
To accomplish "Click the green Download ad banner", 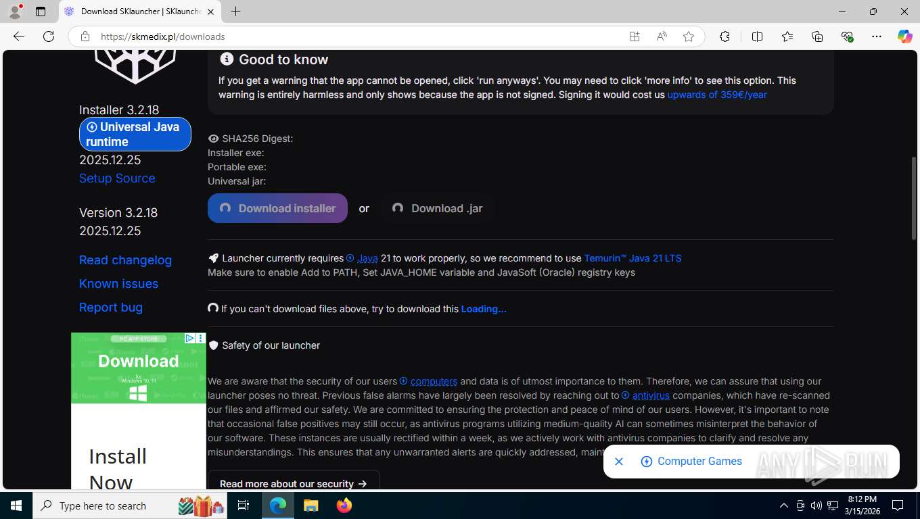I will point(138,368).
